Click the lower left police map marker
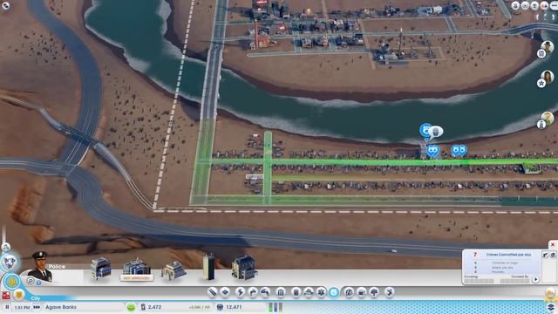558x314 pixels. (432, 151)
